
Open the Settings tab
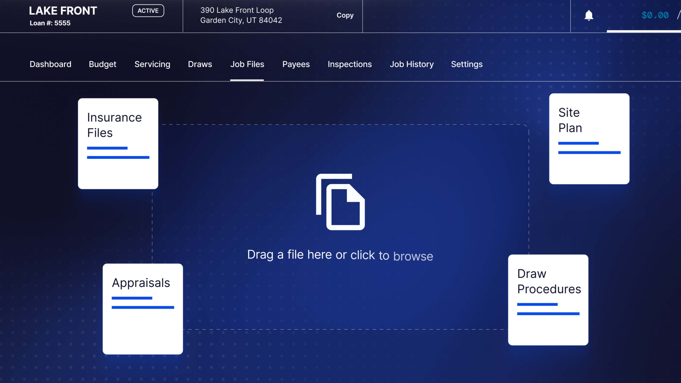pos(467,64)
